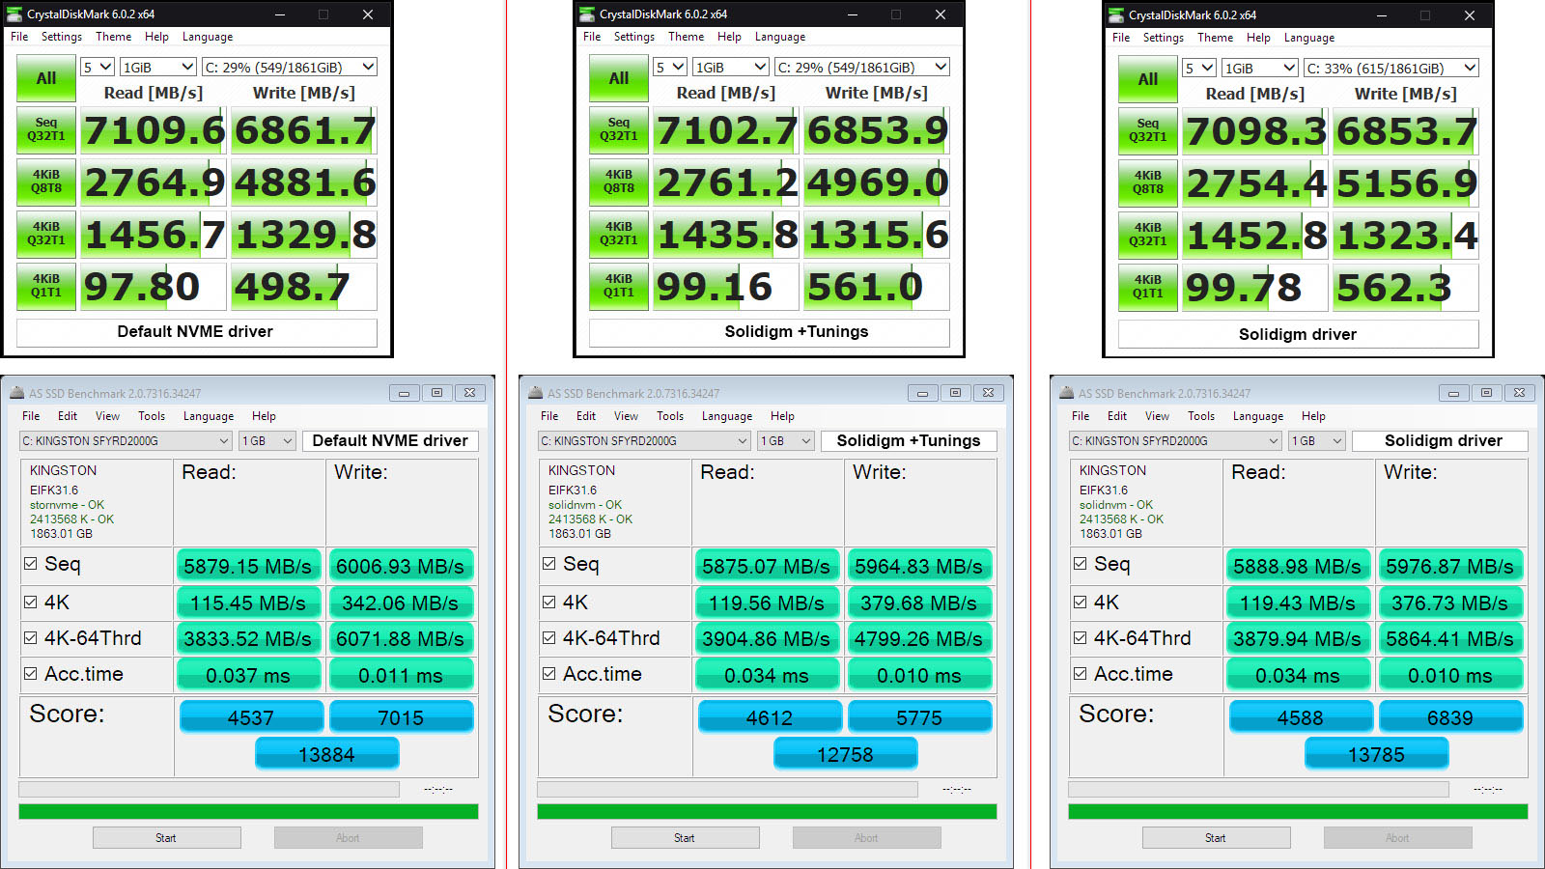Click Solidigm driver name field in AS SSD
1545x869 pixels.
(x=1440, y=440)
